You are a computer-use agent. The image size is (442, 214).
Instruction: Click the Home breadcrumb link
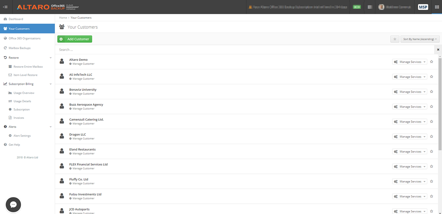click(x=63, y=18)
